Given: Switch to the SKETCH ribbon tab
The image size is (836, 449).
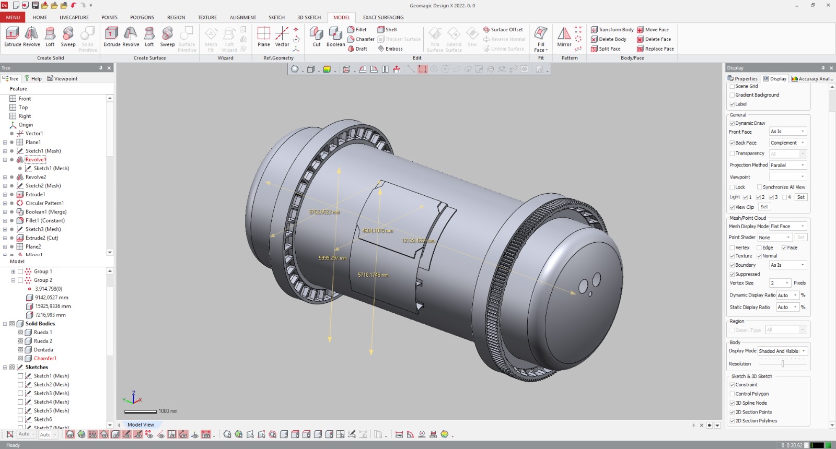Looking at the screenshot, I should (276, 17).
